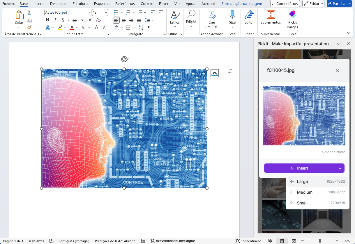Click the zoom slider in status bar
This screenshot has width=355, height=244.
(x=320, y=241)
